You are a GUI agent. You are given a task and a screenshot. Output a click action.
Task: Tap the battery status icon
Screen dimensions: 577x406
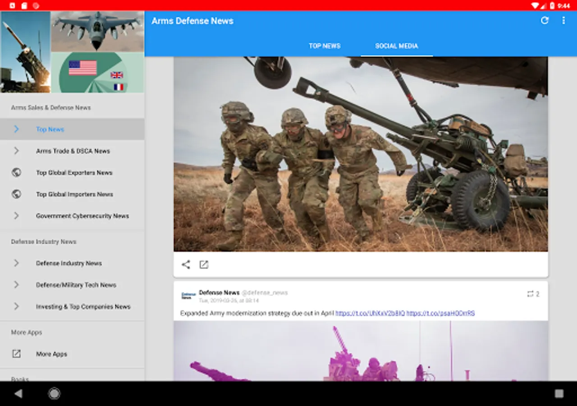(x=552, y=5)
